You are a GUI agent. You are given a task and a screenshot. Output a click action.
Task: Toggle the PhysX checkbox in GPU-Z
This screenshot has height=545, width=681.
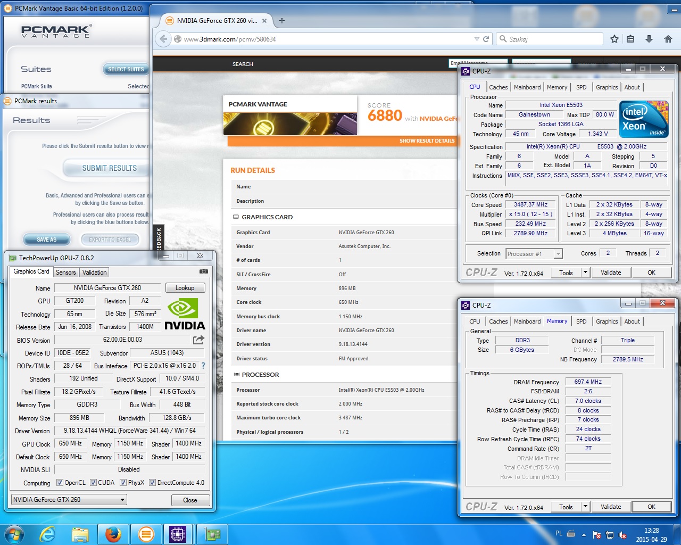(x=123, y=483)
